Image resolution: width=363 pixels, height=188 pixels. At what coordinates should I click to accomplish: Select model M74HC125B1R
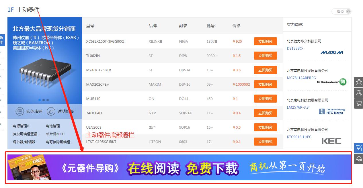click(x=99, y=70)
